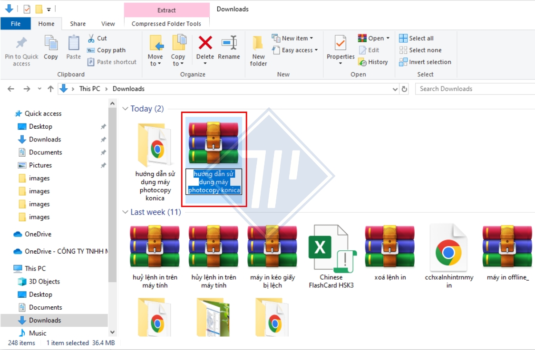This screenshot has height=350, width=535.
Task: Click the Pin to Quick access icon
Action: tap(21, 44)
